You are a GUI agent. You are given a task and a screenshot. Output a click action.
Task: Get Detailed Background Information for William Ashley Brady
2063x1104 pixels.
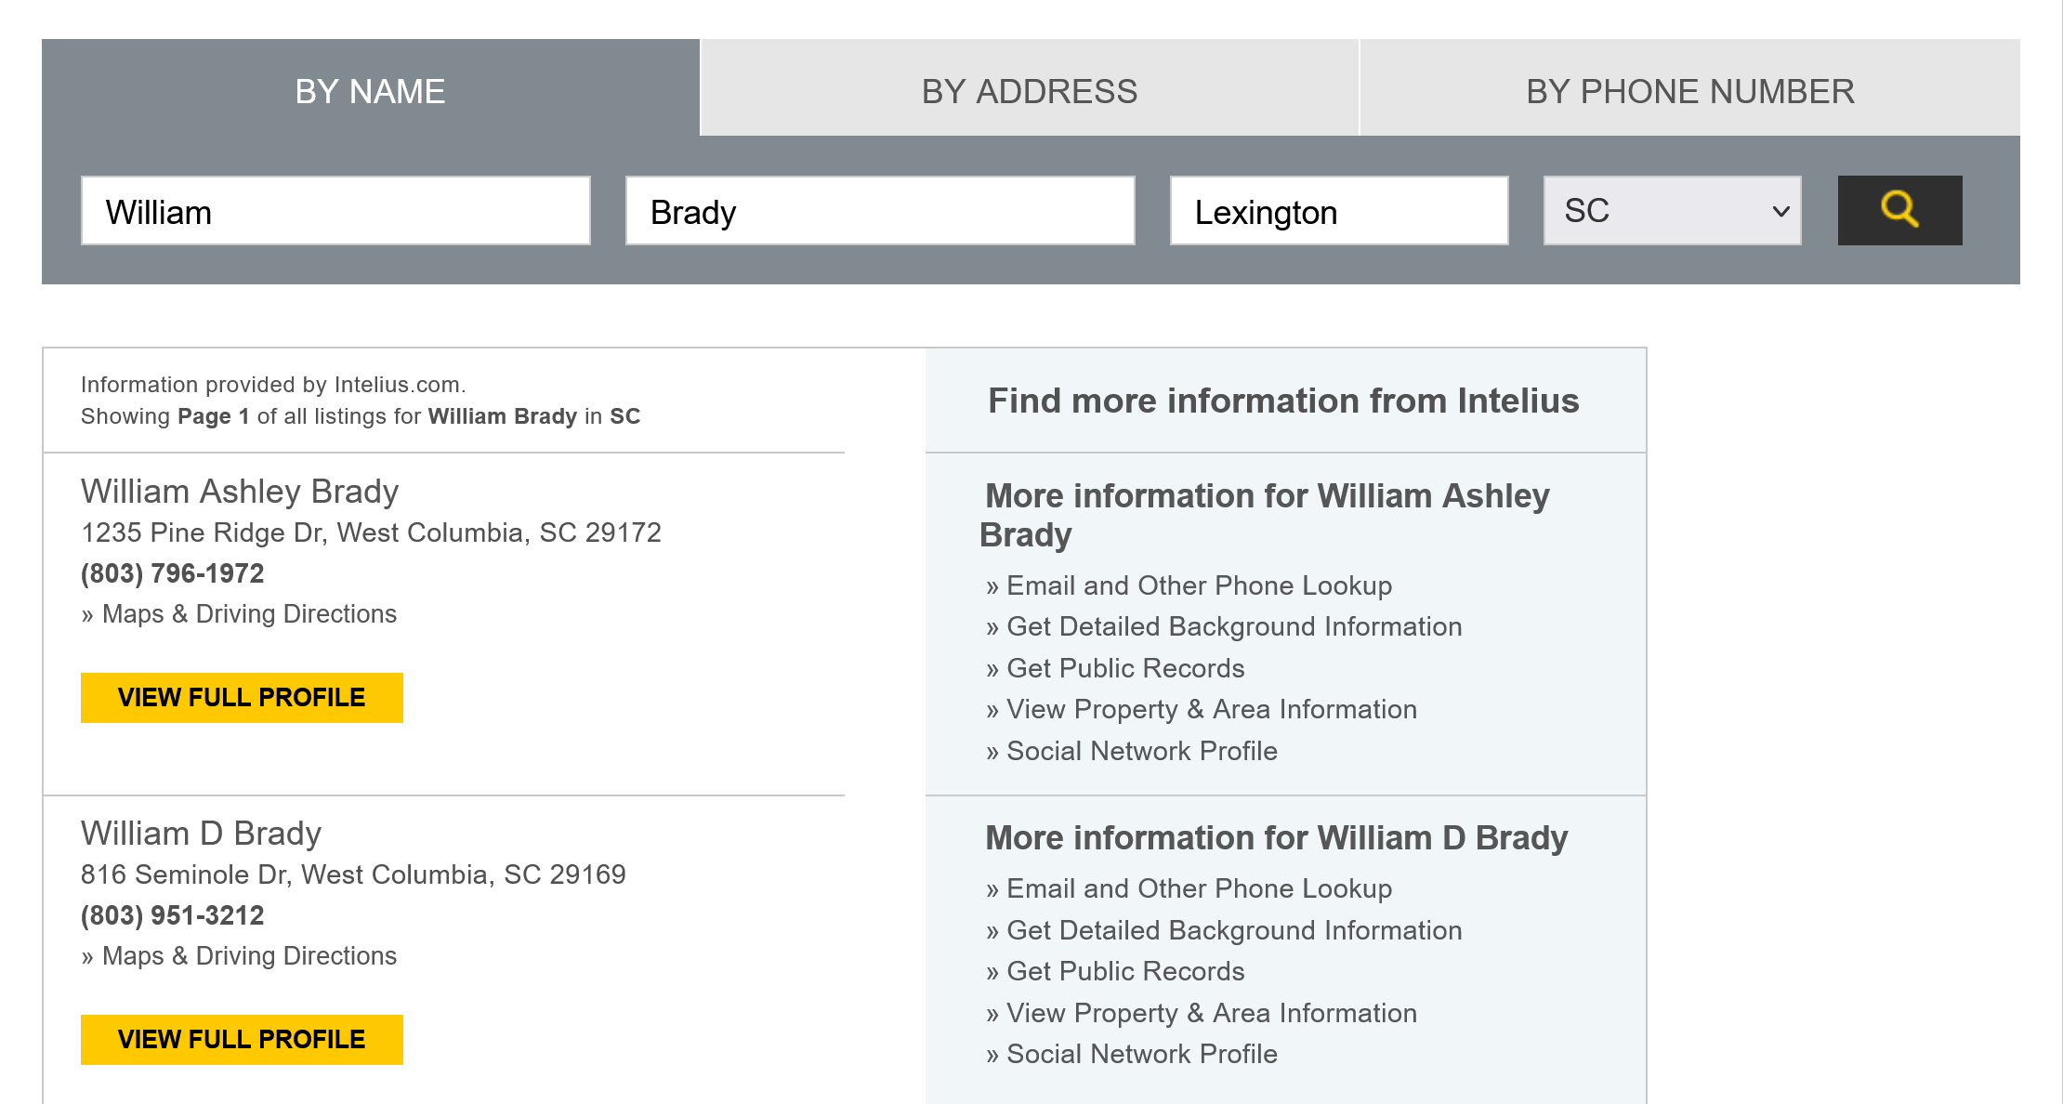click(x=1234, y=627)
